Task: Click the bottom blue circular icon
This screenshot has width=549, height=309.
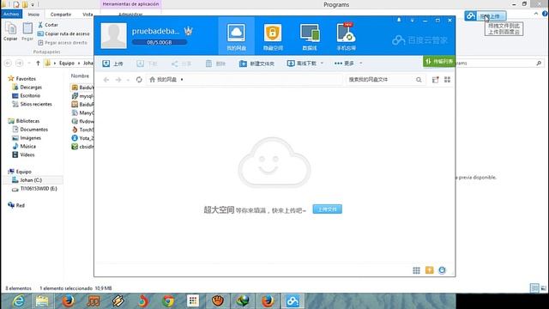Action: (x=443, y=270)
